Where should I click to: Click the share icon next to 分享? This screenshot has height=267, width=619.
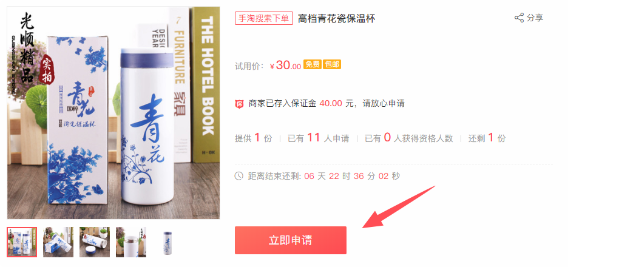tap(519, 18)
